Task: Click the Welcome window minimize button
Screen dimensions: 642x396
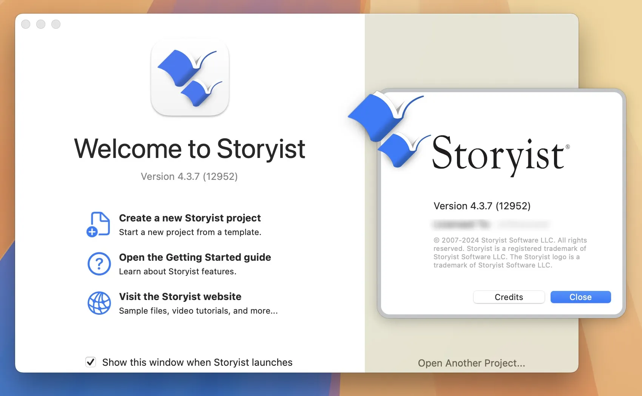Action: coord(41,24)
